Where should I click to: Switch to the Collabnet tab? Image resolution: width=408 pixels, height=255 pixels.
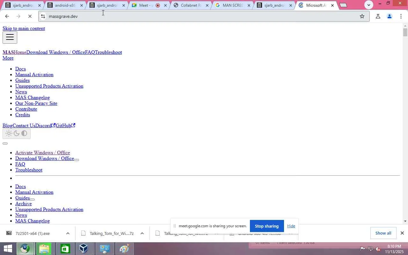pos(191,5)
